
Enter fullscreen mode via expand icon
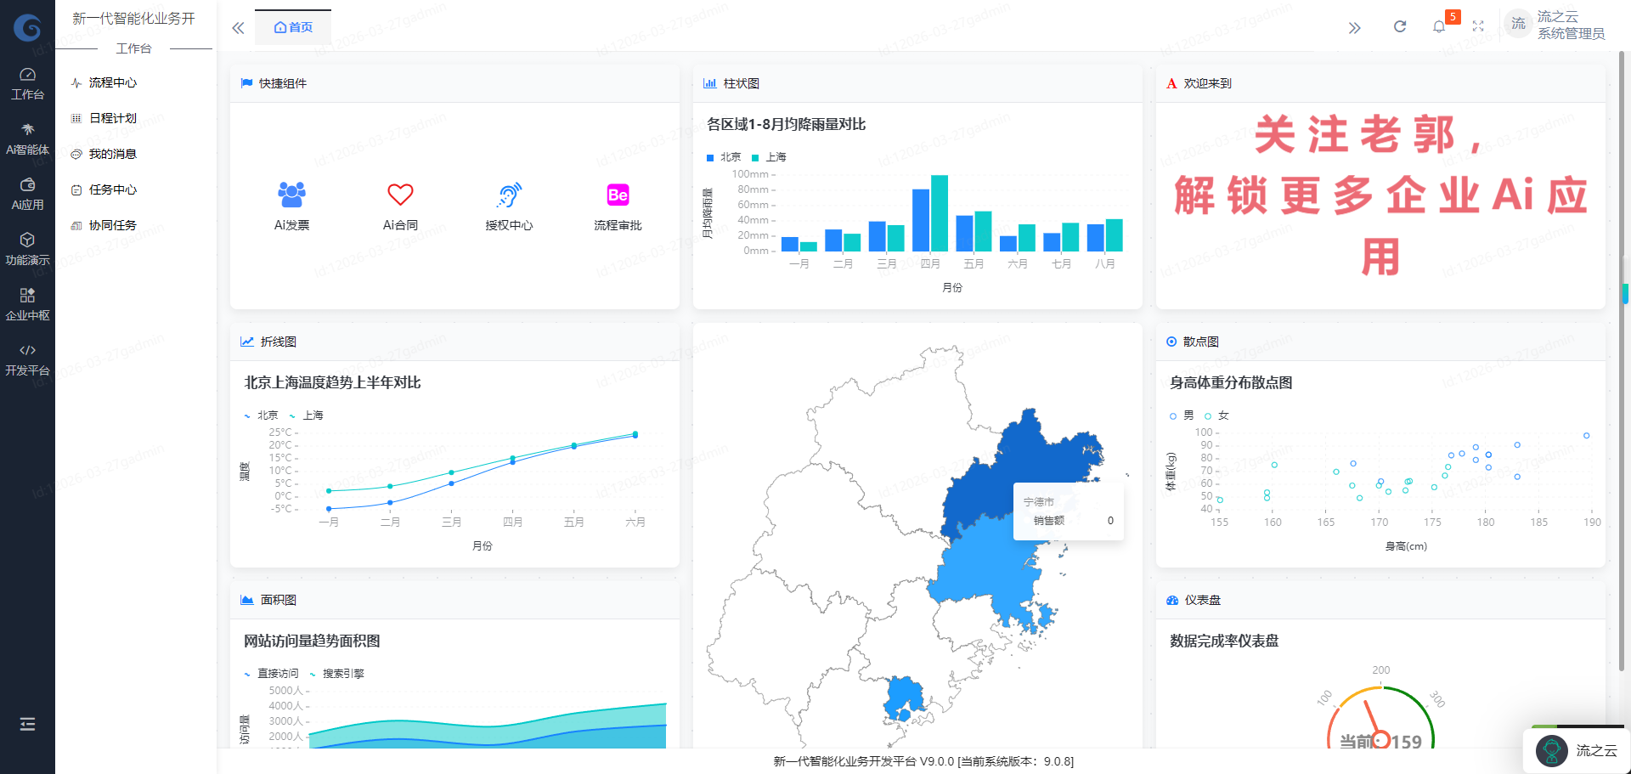[x=1478, y=26]
